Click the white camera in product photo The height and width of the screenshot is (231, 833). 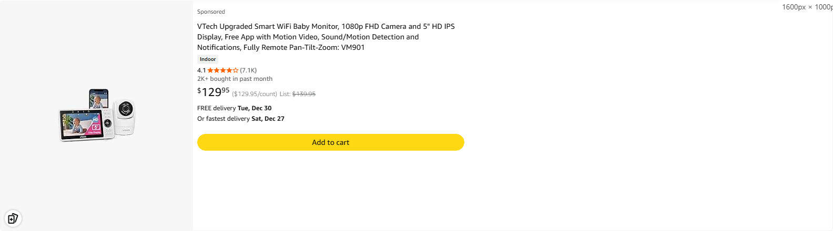125,116
